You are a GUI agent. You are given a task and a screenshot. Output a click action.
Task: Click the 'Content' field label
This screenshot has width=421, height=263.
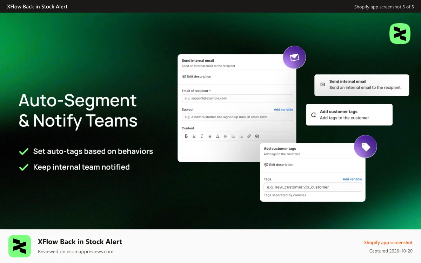[188, 128]
